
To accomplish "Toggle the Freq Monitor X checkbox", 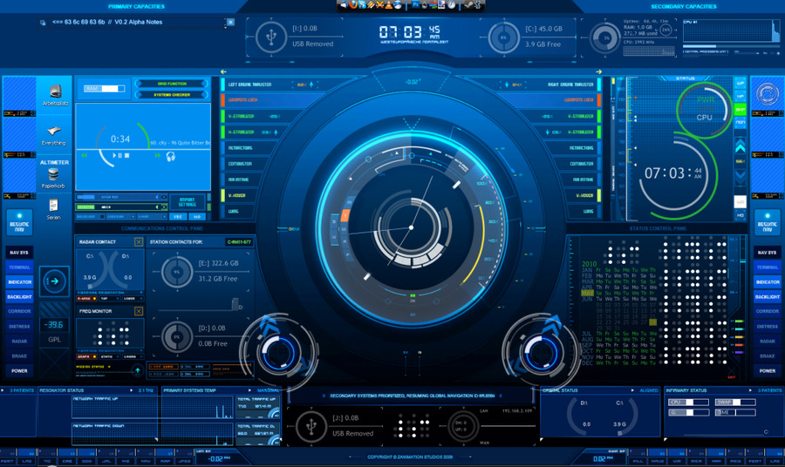I will tap(139, 310).
